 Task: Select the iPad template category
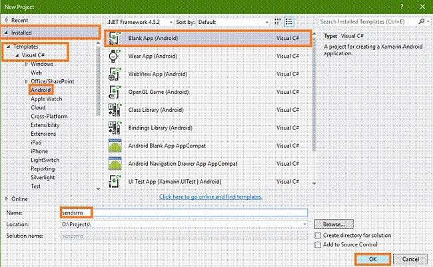36,142
